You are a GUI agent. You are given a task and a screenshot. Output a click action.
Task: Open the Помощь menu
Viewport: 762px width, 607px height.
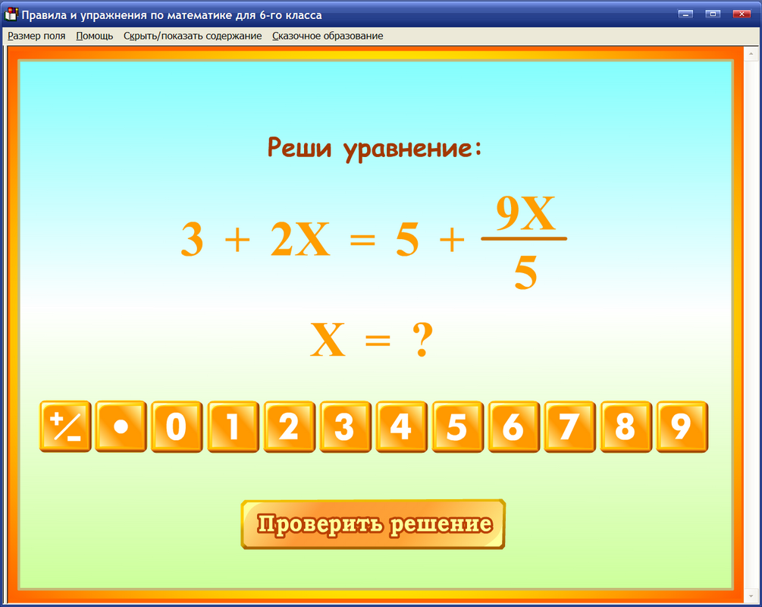(93, 35)
